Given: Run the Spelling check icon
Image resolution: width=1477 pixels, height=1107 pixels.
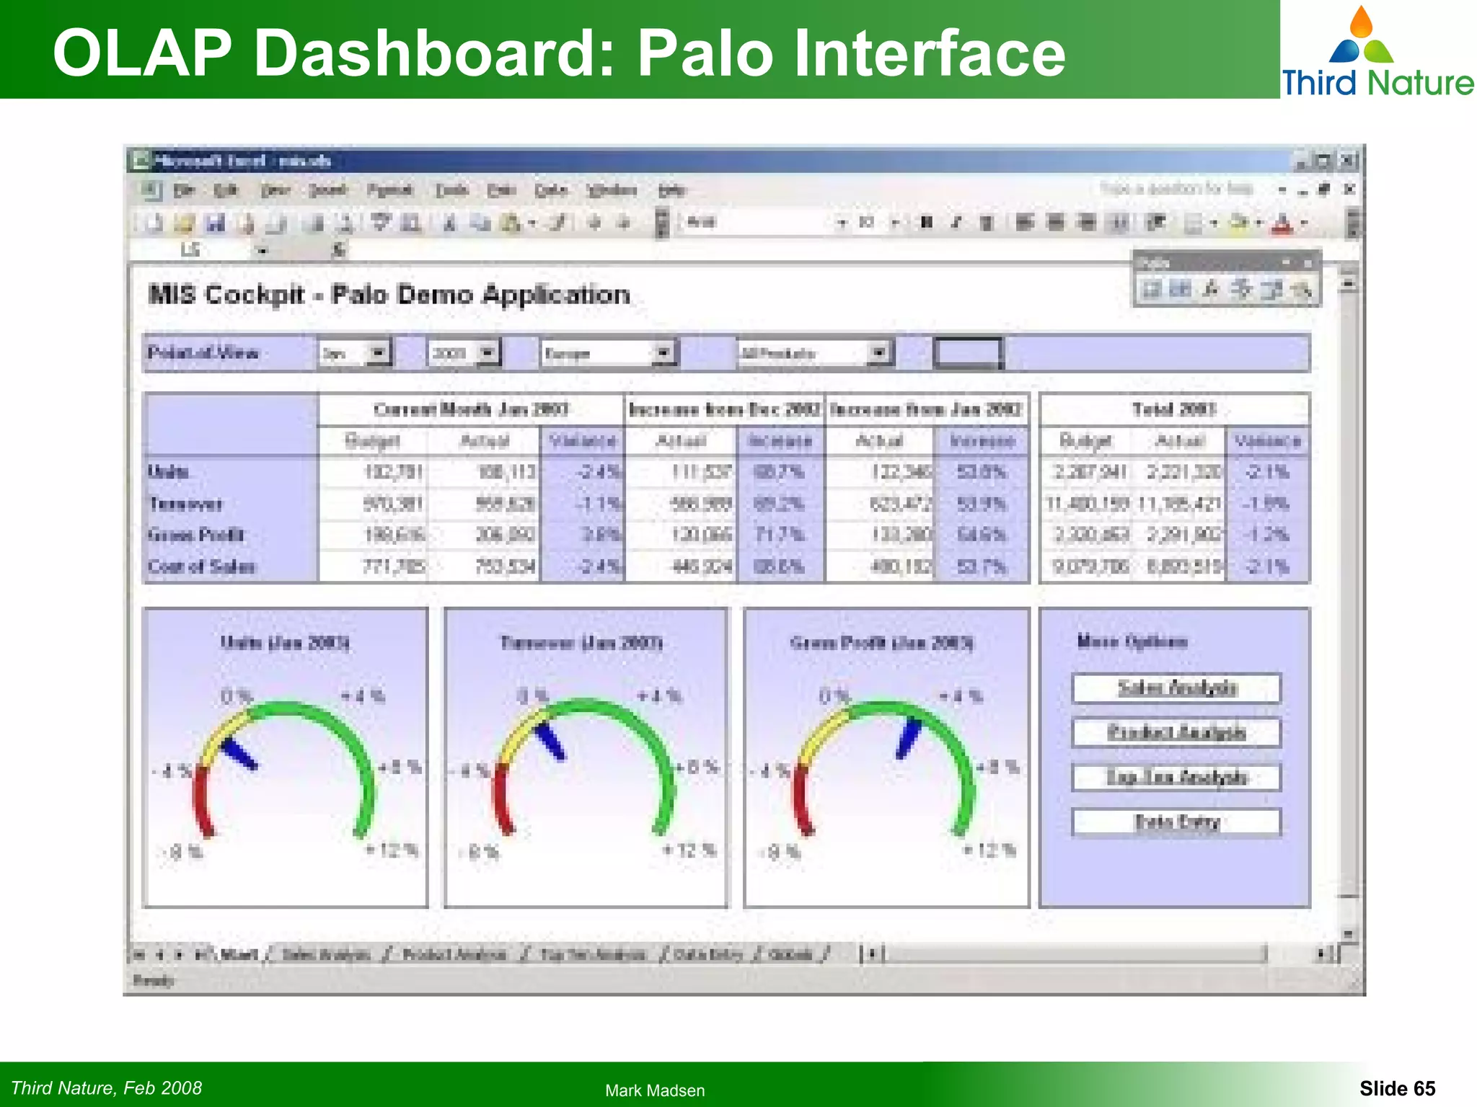Looking at the screenshot, I should (x=381, y=223).
